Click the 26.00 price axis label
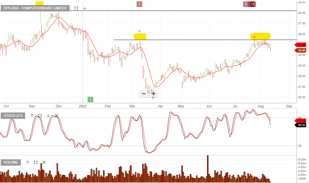 (x=302, y=34)
